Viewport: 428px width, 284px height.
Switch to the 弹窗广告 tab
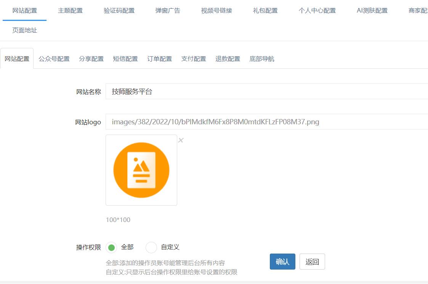click(168, 11)
